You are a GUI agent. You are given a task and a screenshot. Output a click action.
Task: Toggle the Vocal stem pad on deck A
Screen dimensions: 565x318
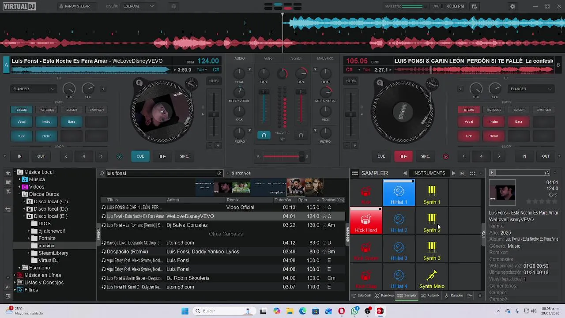click(x=22, y=121)
